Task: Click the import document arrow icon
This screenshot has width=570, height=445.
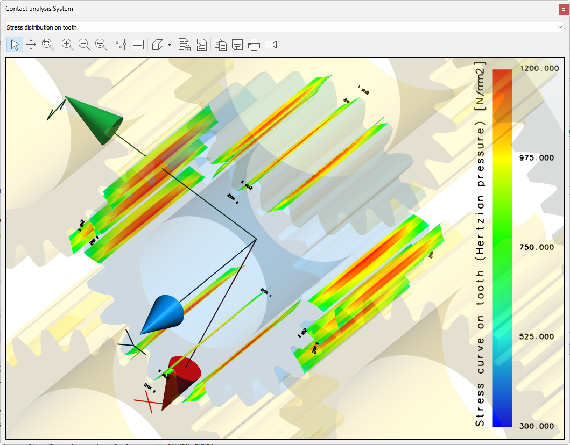Action: click(201, 45)
